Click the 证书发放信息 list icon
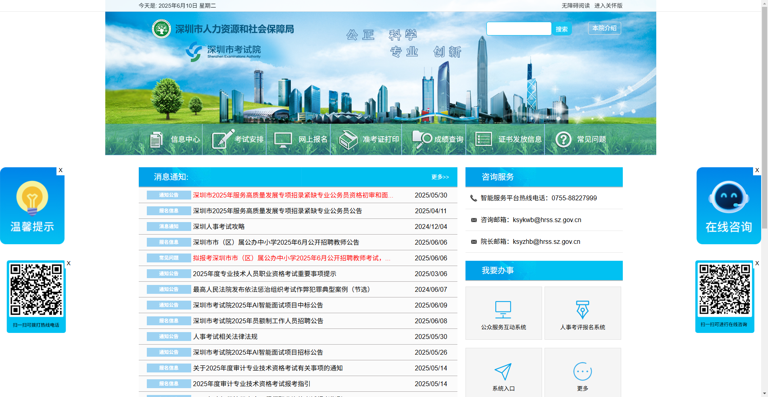Image resolution: width=768 pixels, height=397 pixels. pos(482,139)
